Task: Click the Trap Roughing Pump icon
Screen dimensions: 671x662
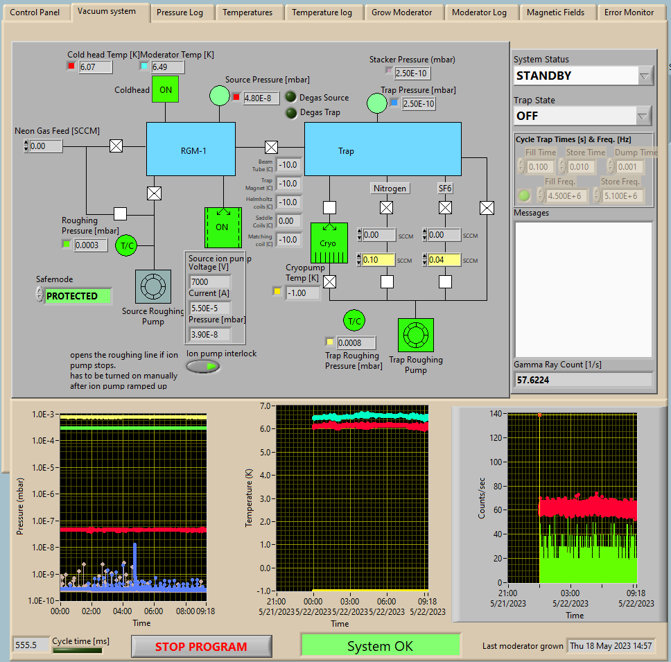Action: 415,336
